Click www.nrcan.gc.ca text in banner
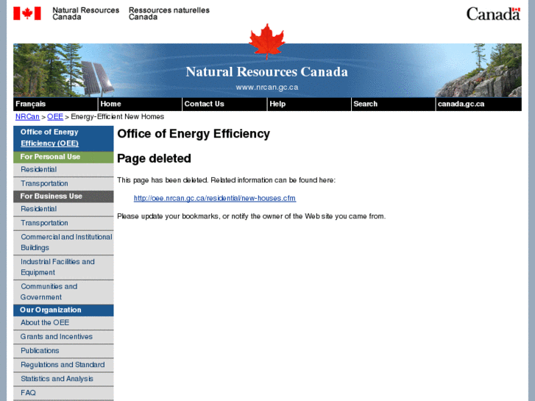 pyautogui.click(x=267, y=88)
